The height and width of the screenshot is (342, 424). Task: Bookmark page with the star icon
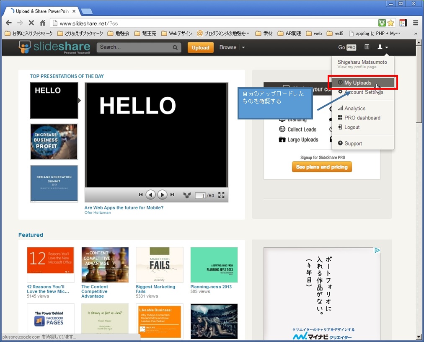point(391,23)
